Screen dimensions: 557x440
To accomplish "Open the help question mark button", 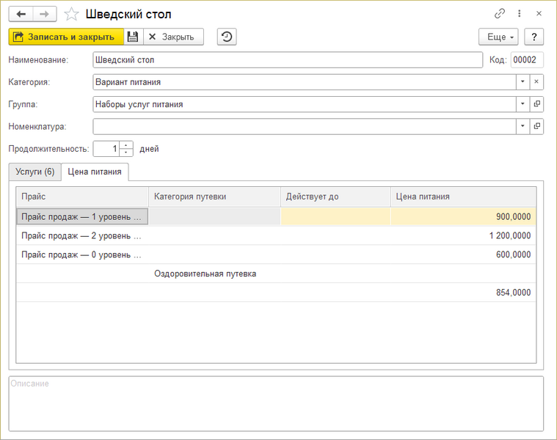I will coord(534,37).
